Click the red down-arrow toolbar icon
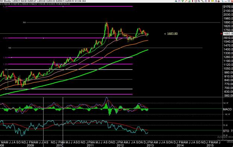The image size is (233, 147). point(209,1)
